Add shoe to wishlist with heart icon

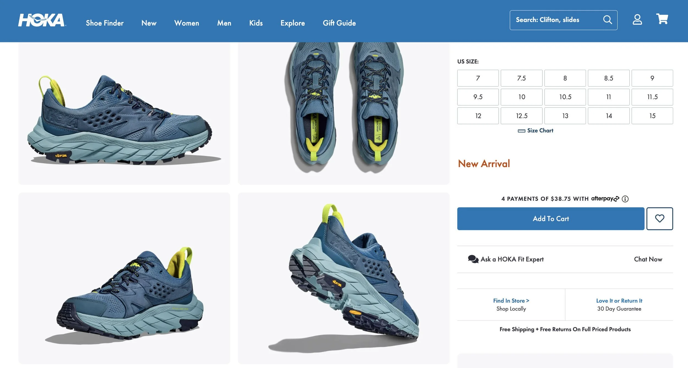659,219
